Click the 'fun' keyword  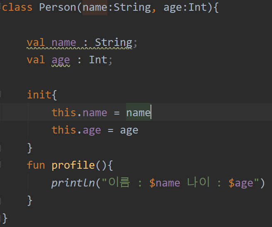(x=36, y=165)
